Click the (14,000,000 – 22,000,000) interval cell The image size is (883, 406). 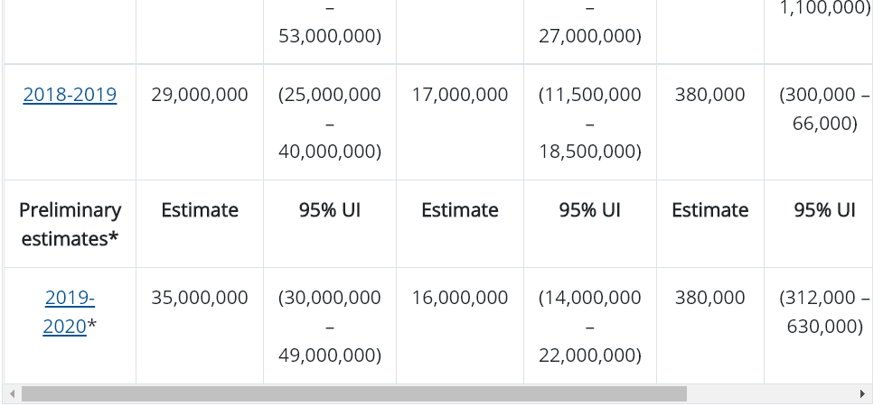(589, 326)
